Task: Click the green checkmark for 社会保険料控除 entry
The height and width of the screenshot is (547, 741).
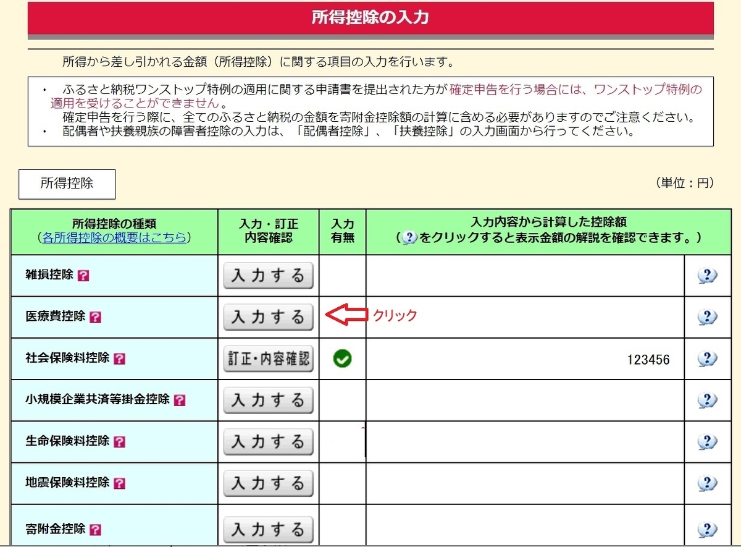Action: point(342,359)
